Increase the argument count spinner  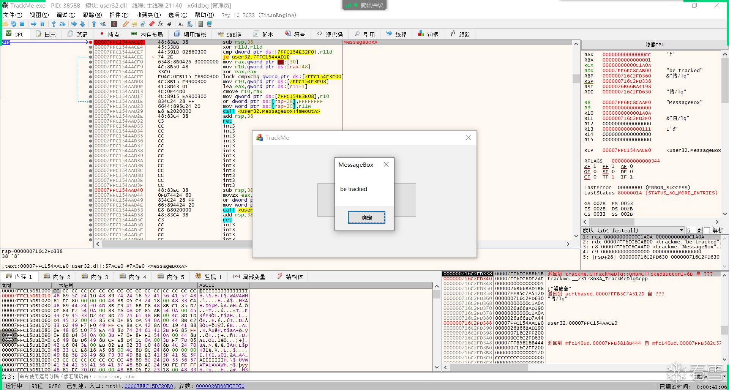pyautogui.click(x=699, y=229)
